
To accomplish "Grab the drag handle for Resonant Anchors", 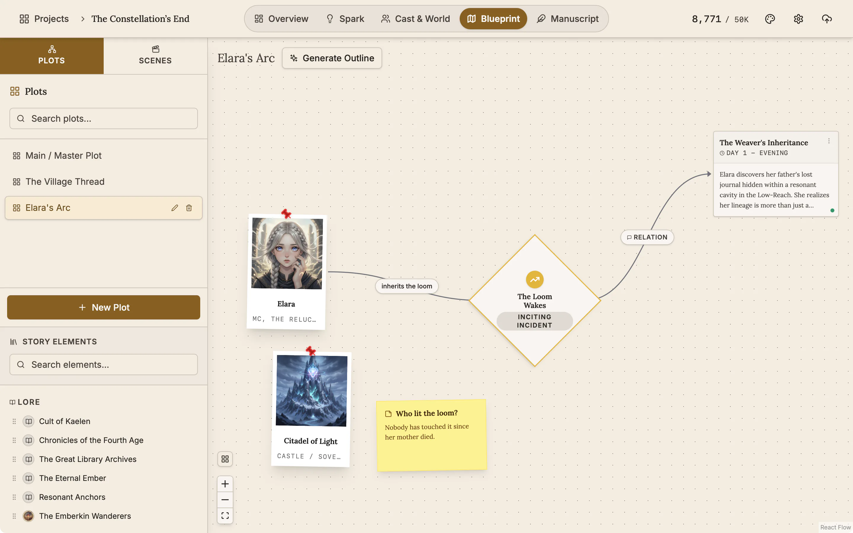I will [x=14, y=497].
